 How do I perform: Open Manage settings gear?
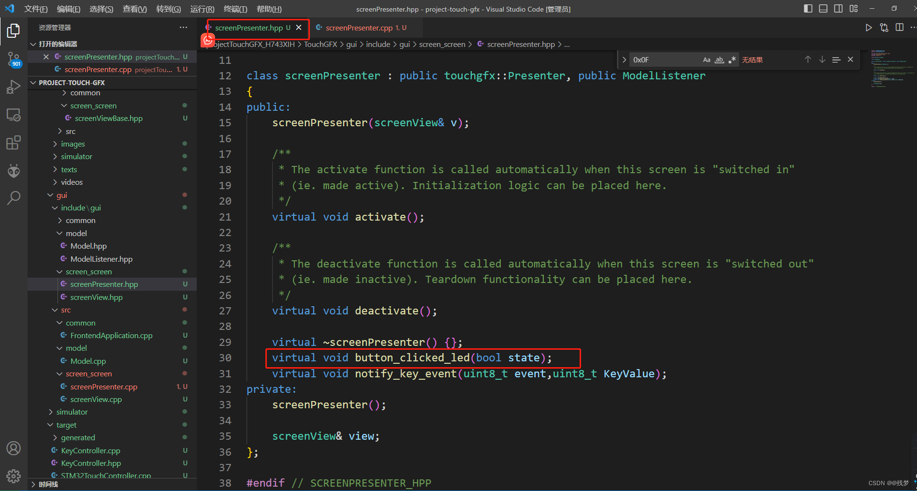tap(14, 476)
